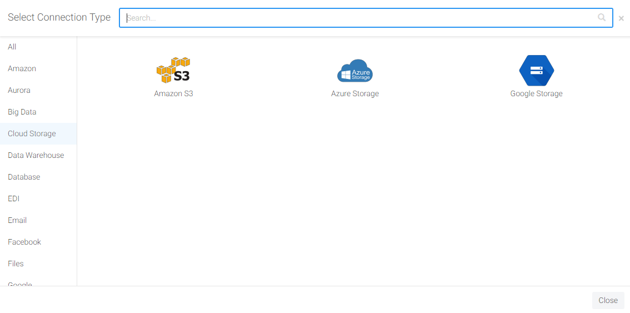630x313 pixels.
Task: Filter by Amazon category
Action: (38, 68)
